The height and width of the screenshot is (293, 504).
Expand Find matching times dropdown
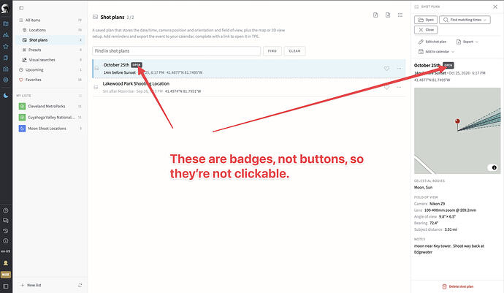coord(465,20)
